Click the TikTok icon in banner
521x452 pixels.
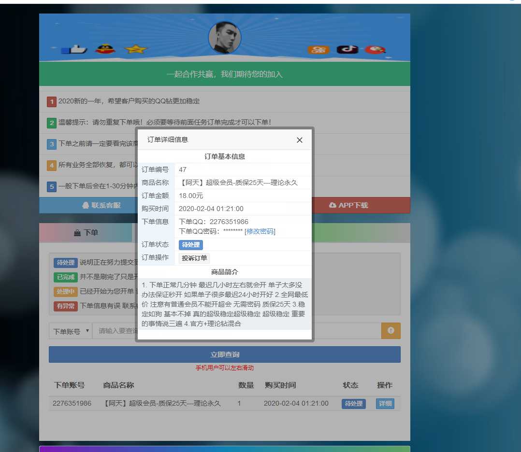pos(347,49)
